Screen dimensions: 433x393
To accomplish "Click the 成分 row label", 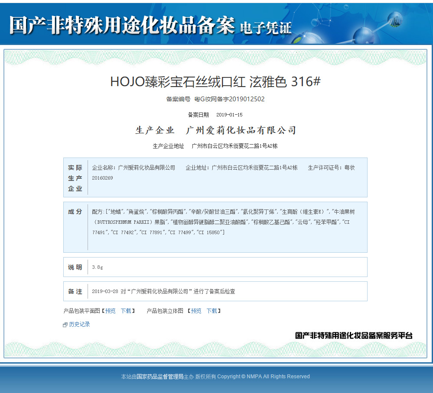I will tap(75, 212).
